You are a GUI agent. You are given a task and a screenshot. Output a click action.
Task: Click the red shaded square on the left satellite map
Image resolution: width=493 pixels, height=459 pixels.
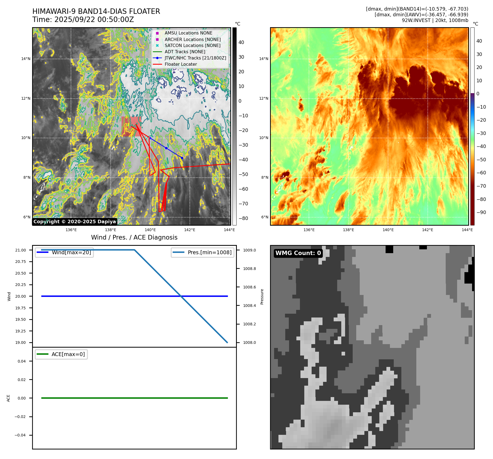click(x=131, y=127)
